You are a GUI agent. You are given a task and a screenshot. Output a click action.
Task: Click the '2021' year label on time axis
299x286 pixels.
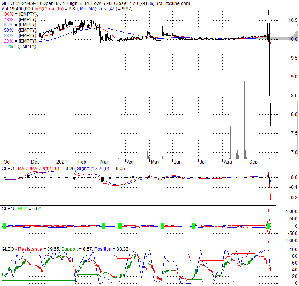pos(61,162)
